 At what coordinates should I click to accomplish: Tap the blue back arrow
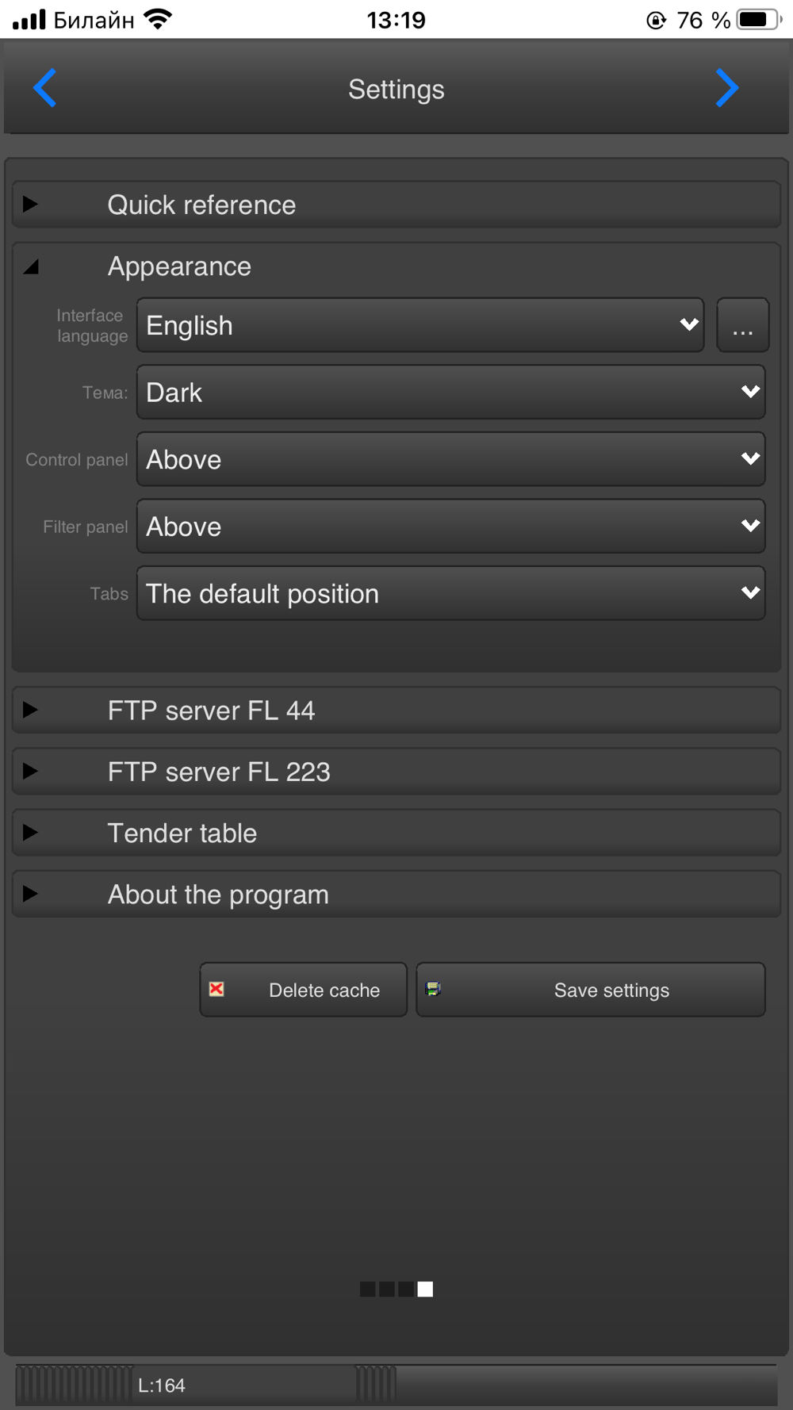tap(45, 88)
